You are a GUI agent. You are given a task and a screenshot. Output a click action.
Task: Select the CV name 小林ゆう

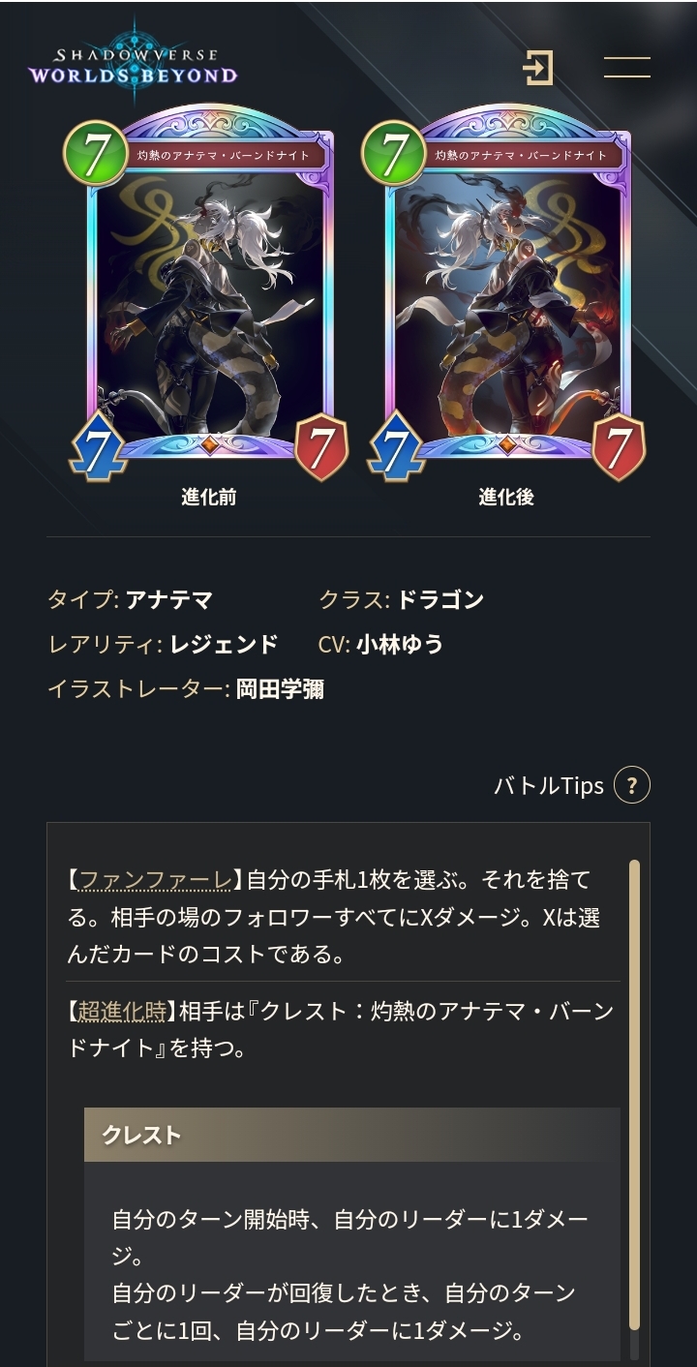click(x=400, y=645)
